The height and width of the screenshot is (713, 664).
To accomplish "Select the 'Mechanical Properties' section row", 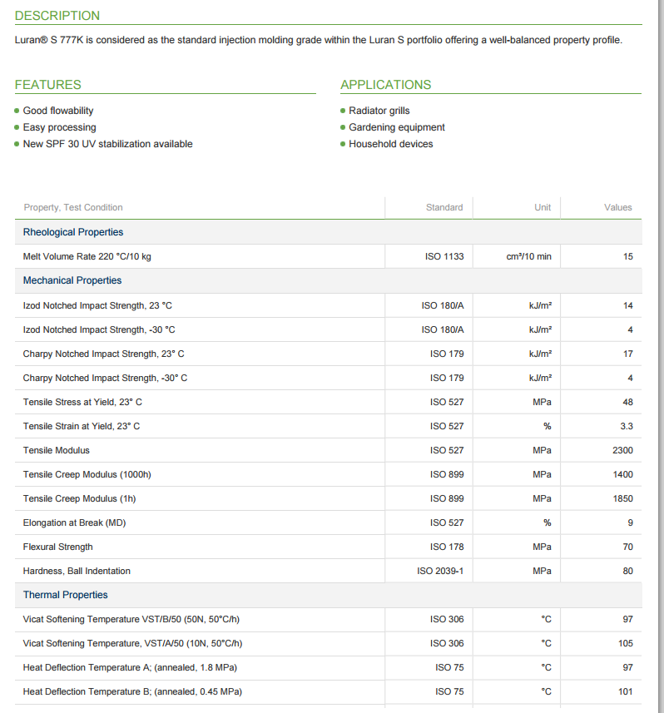I will [329, 280].
